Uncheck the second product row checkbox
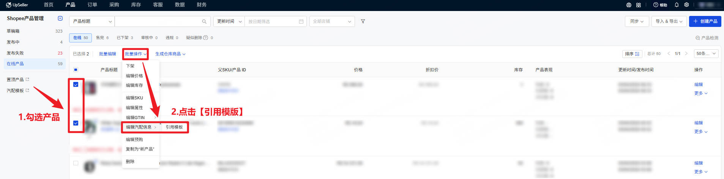724x179 pixels. (x=76, y=123)
